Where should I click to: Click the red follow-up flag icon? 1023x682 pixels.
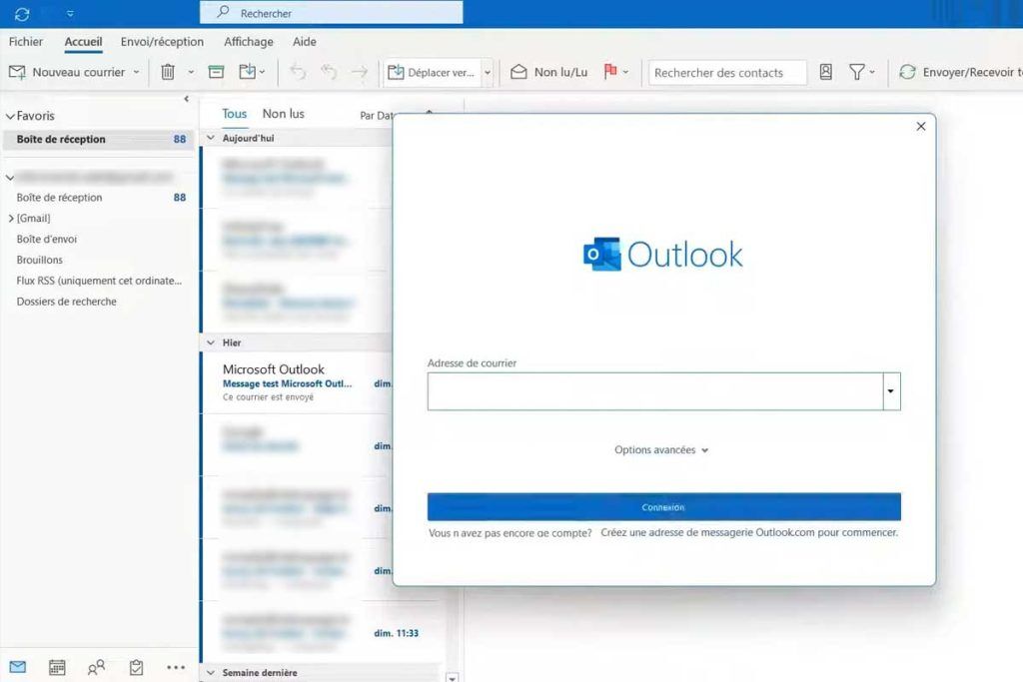pyautogui.click(x=610, y=72)
